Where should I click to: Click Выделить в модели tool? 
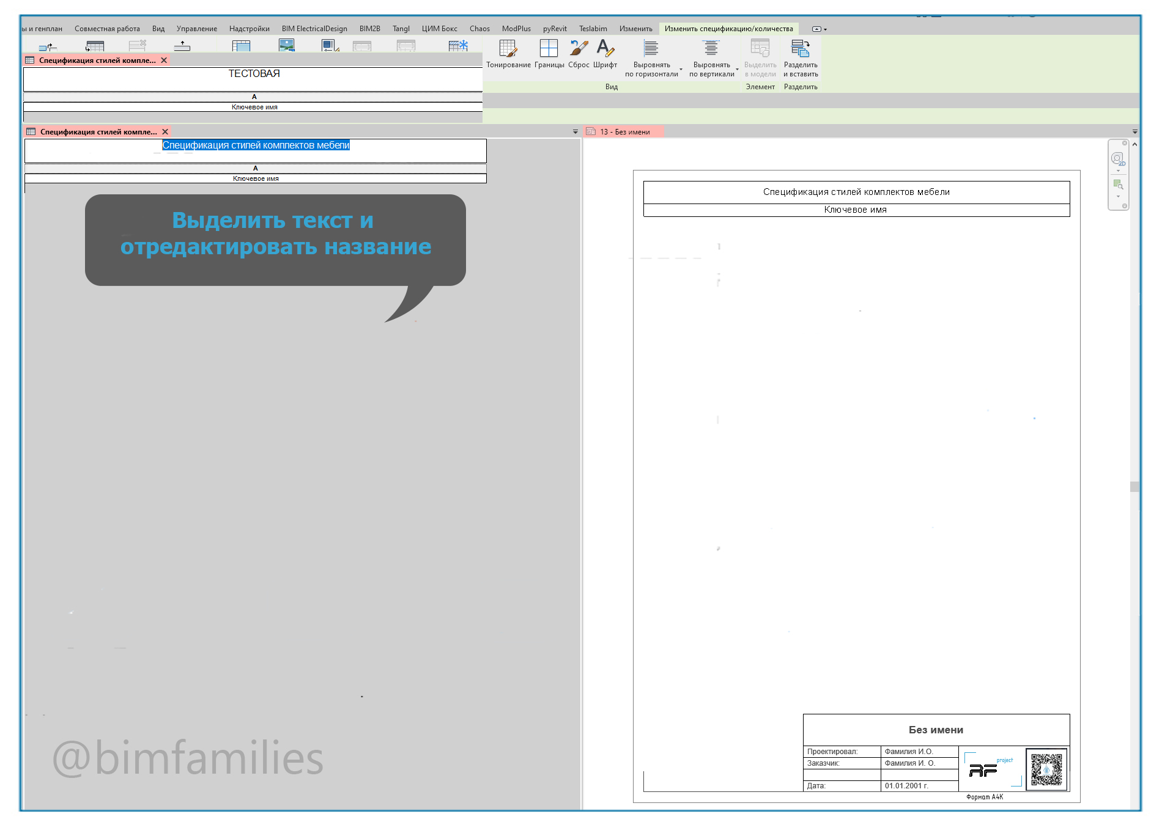[x=760, y=58]
